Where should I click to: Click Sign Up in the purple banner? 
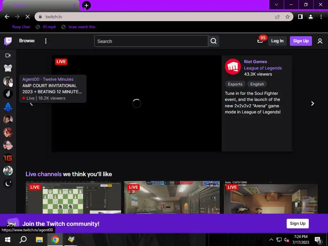[298, 223]
